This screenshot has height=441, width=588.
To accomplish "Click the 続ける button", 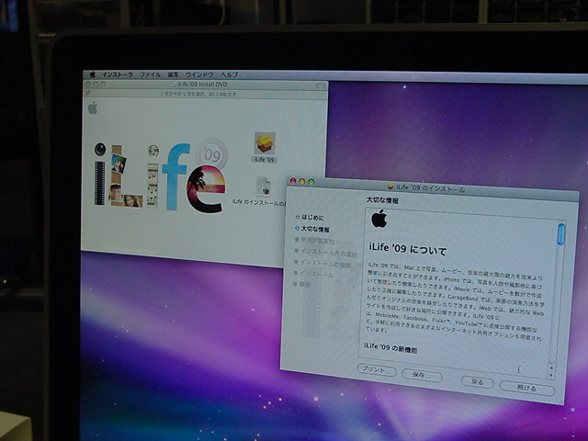I will click(x=526, y=388).
